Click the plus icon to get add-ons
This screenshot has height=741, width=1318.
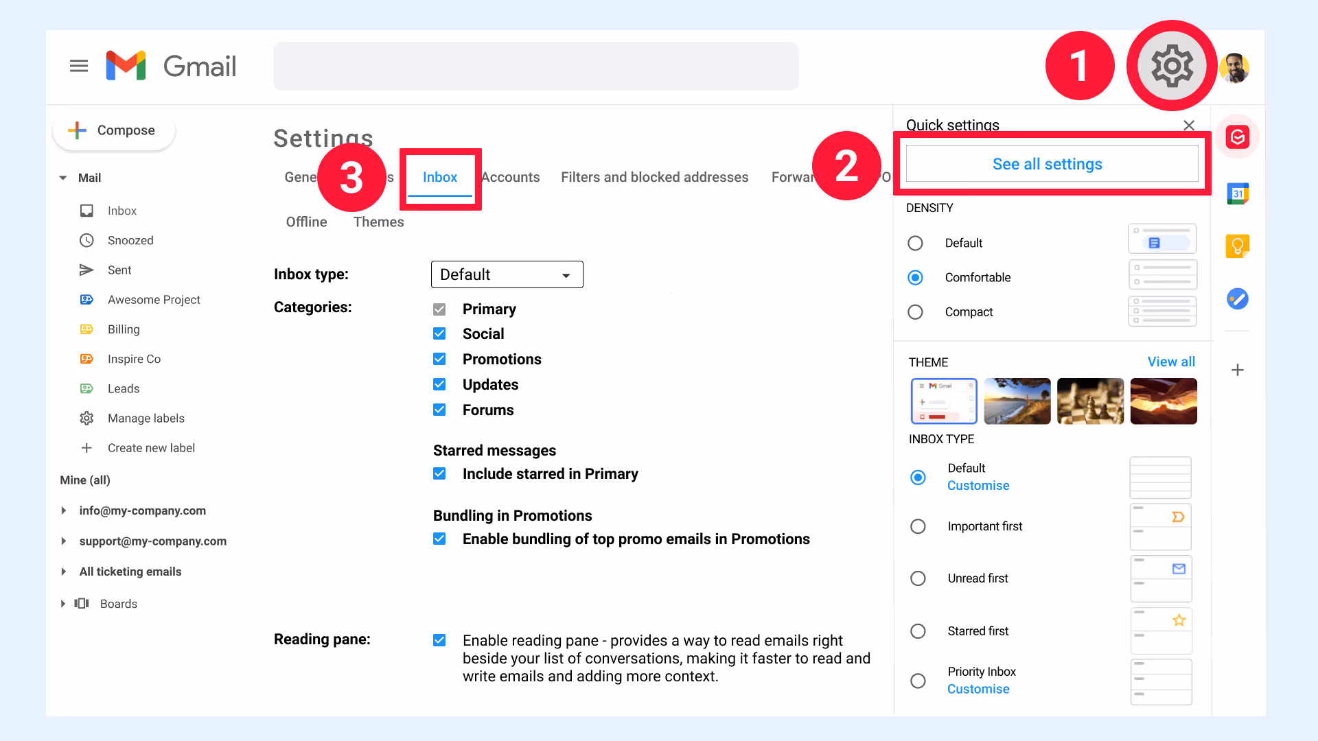(x=1238, y=370)
